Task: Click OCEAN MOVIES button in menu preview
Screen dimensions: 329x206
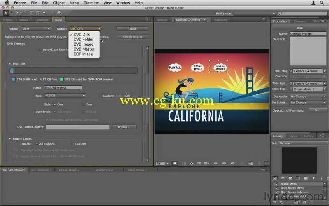Action: click(x=197, y=68)
